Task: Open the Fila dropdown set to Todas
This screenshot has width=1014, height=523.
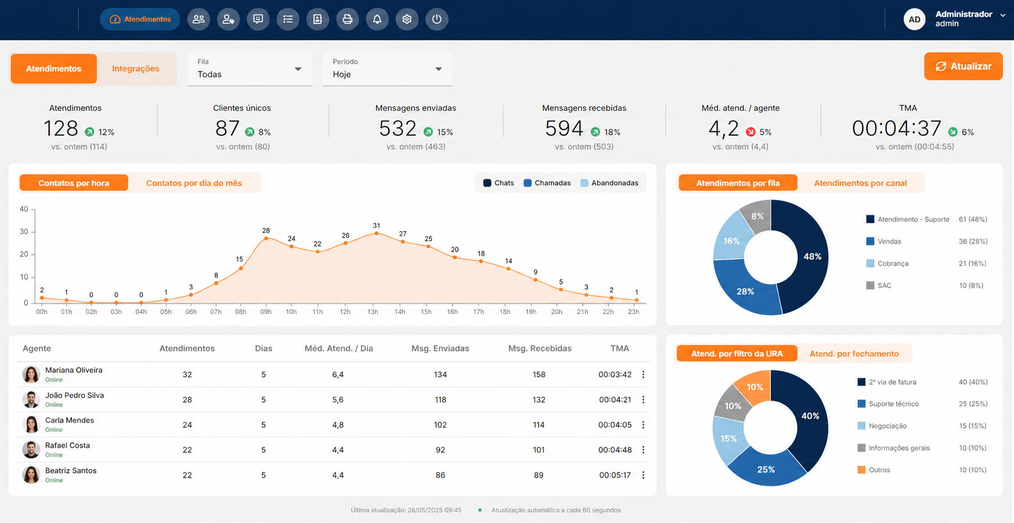Action: pyautogui.click(x=250, y=69)
